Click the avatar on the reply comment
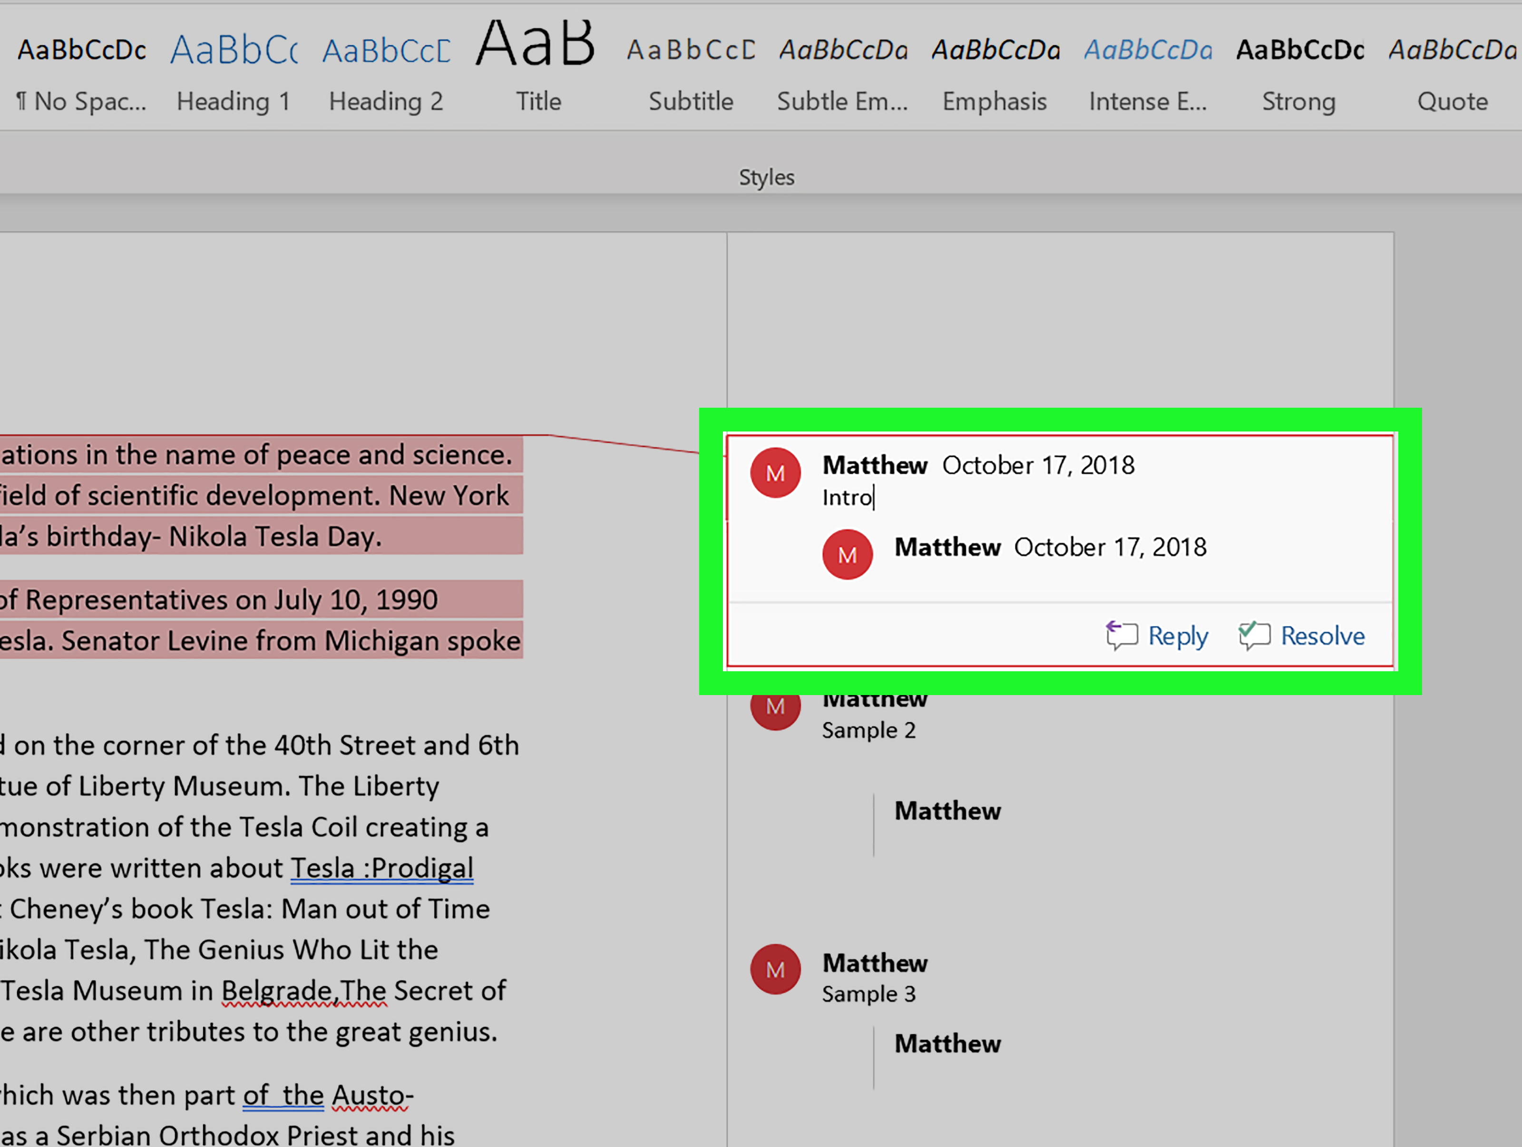1522x1147 pixels. (847, 555)
